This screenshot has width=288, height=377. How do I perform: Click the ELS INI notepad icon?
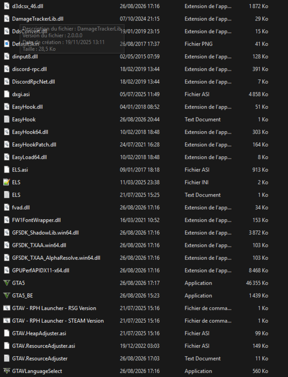pyautogui.click(x=7, y=182)
